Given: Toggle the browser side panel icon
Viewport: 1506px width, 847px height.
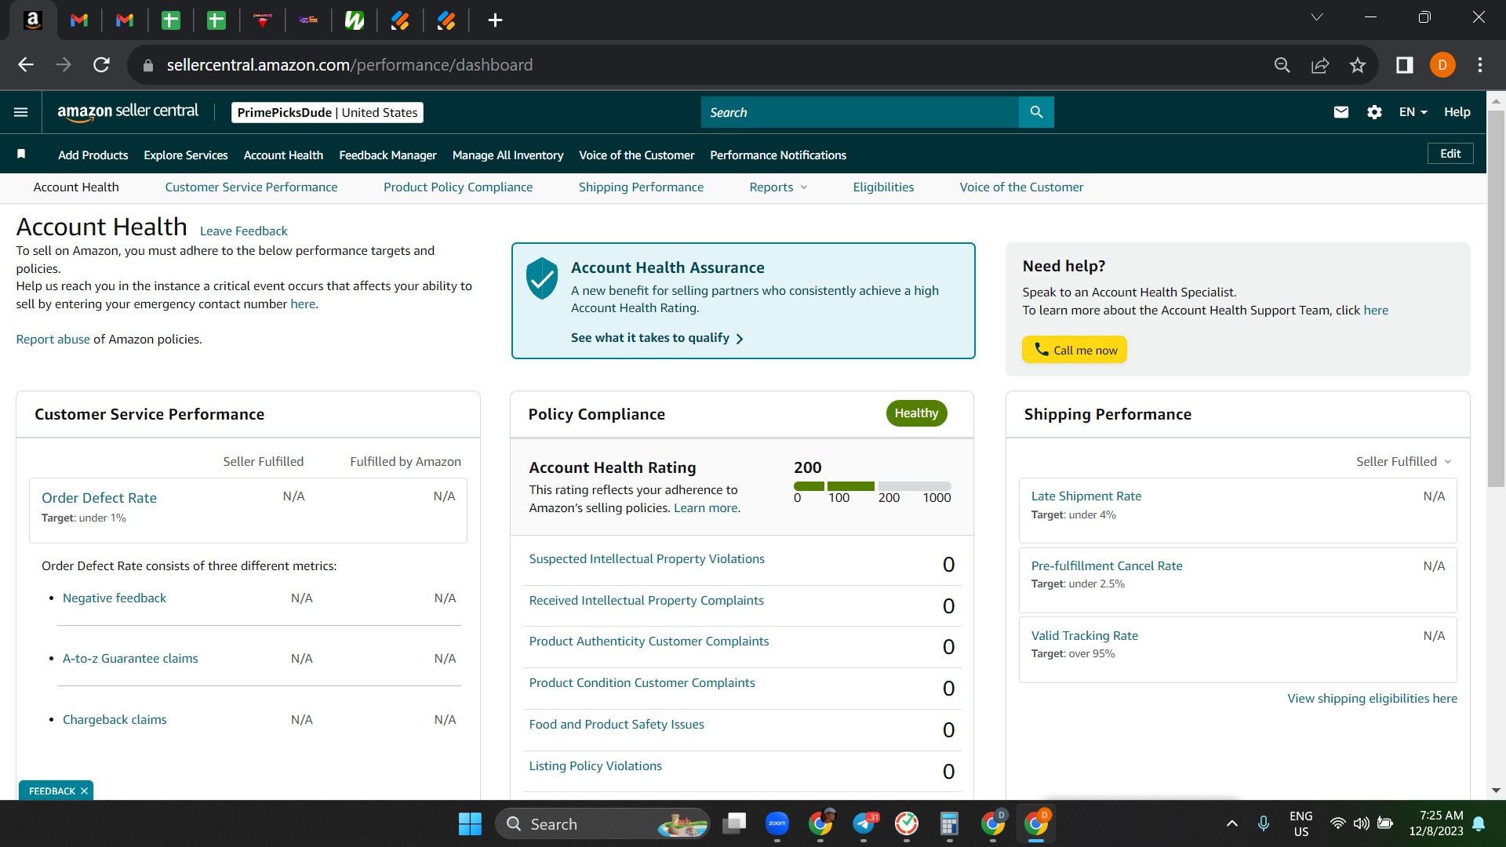Looking at the screenshot, I should (1404, 65).
